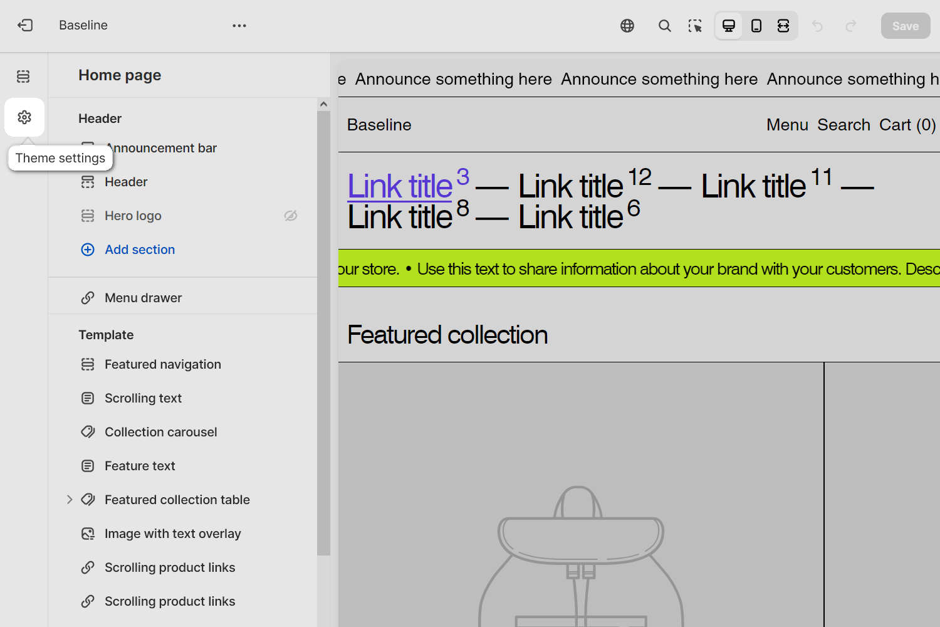Open Menu in the storefront preview
Image resolution: width=940 pixels, height=627 pixels.
pos(787,125)
